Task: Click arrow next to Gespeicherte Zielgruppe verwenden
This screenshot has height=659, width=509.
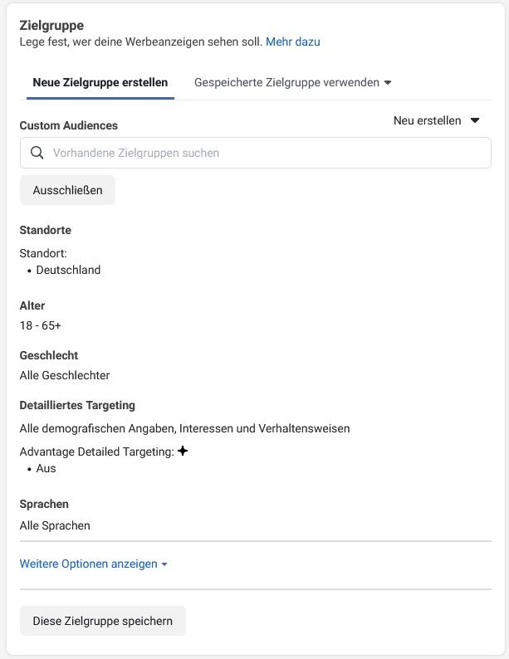Action: pos(388,83)
